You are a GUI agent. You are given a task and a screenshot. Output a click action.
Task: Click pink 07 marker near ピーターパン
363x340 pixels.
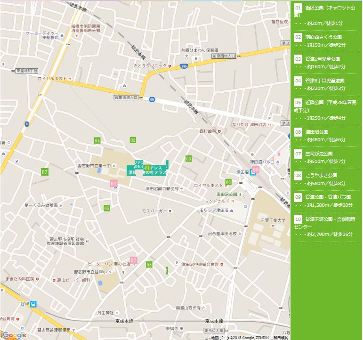click(133, 260)
